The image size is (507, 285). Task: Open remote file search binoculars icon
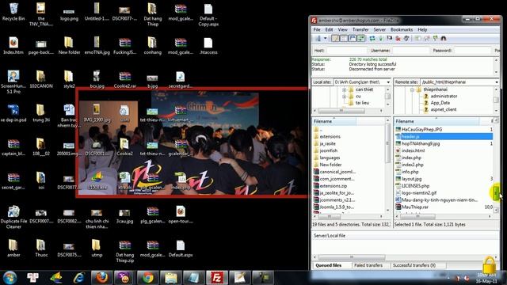tap(444, 39)
